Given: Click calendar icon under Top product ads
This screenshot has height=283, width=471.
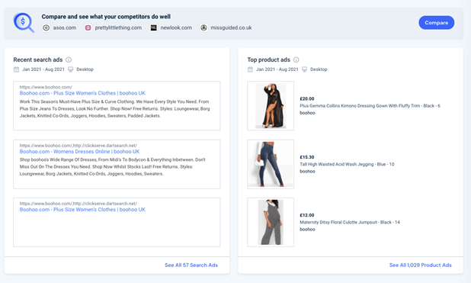Looking at the screenshot, I should coord(250,69).
